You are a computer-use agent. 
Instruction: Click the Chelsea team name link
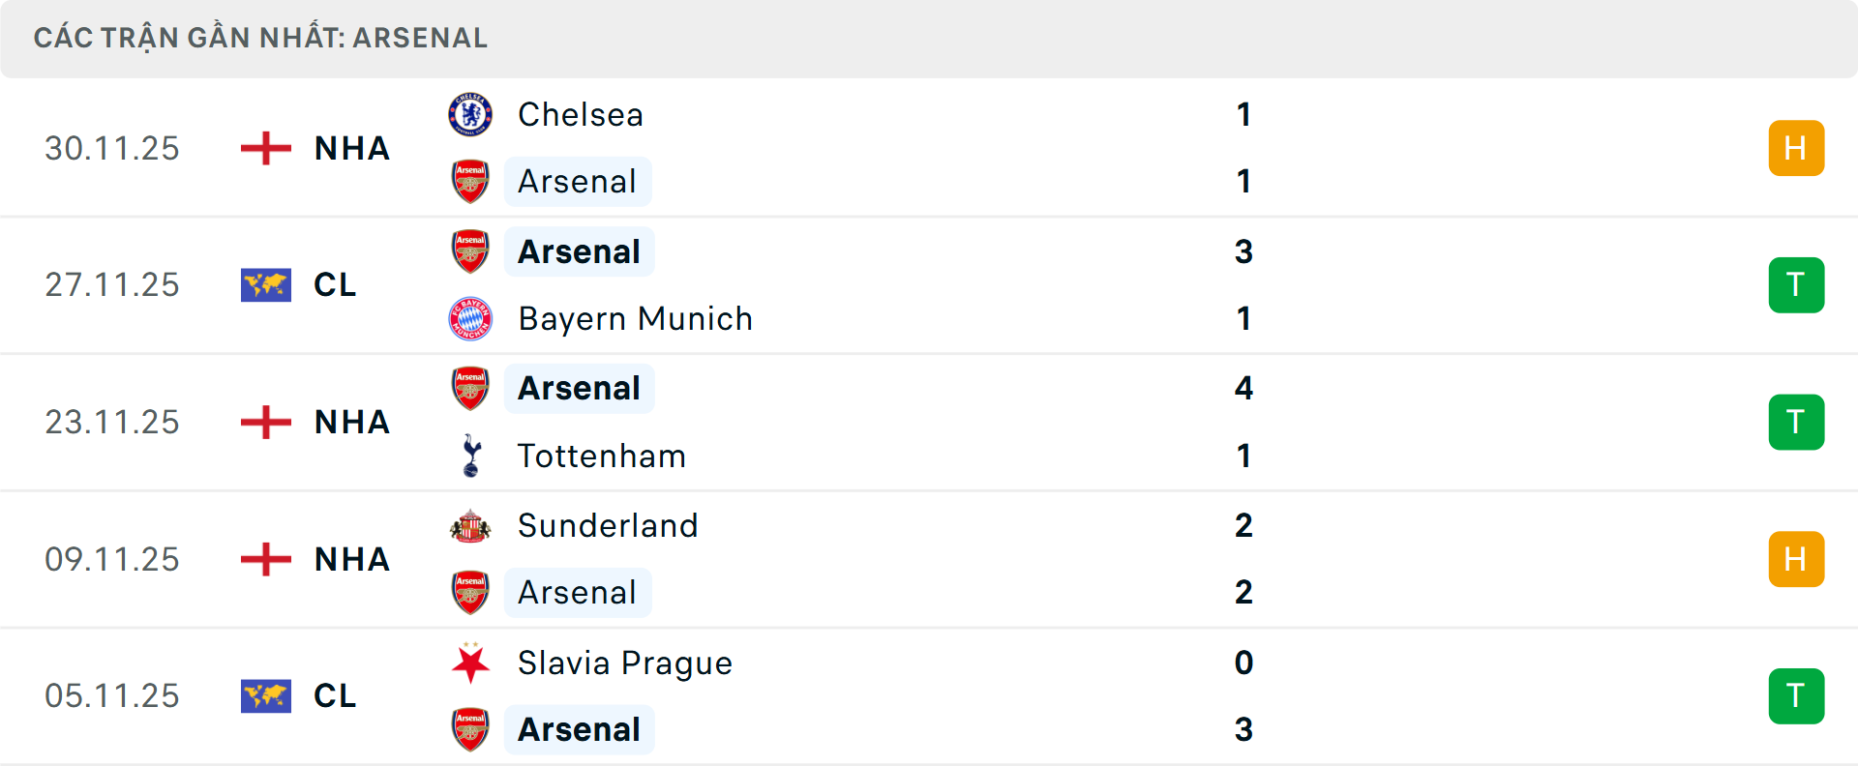[x=580, y=114]
